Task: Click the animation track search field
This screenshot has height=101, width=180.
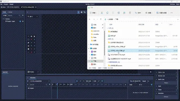Action: pyautogui.click(x=39, y=85)
